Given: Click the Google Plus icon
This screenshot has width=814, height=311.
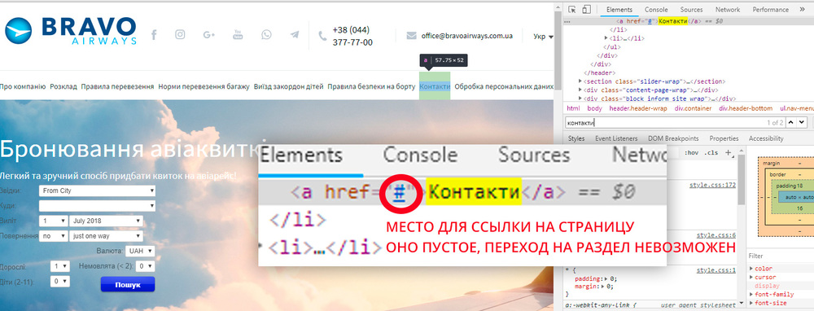Looking at the screenshot, I should pyautogui.click(x=209, y=35).
